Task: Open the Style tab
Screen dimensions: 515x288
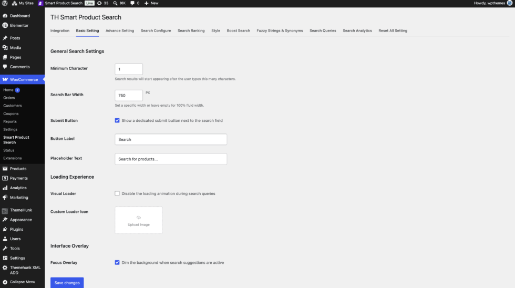Action: click(216, 30)
